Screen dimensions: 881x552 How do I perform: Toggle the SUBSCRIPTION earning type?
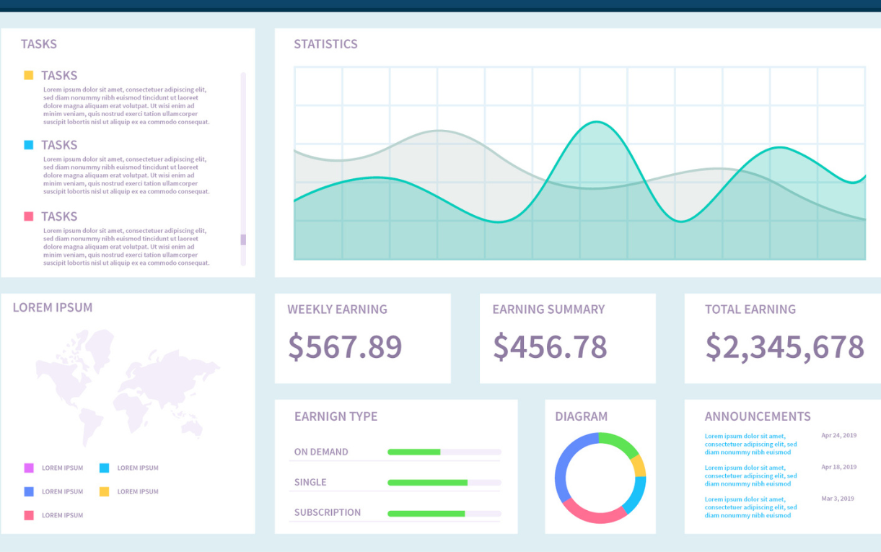pyautogui.click(x=327, y=512)
